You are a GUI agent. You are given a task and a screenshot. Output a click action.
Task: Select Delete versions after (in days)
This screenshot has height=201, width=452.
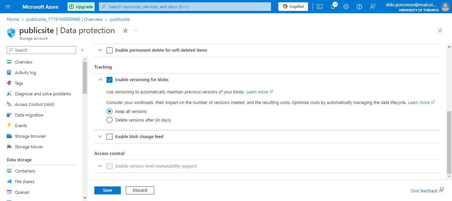tap(110, 120)
